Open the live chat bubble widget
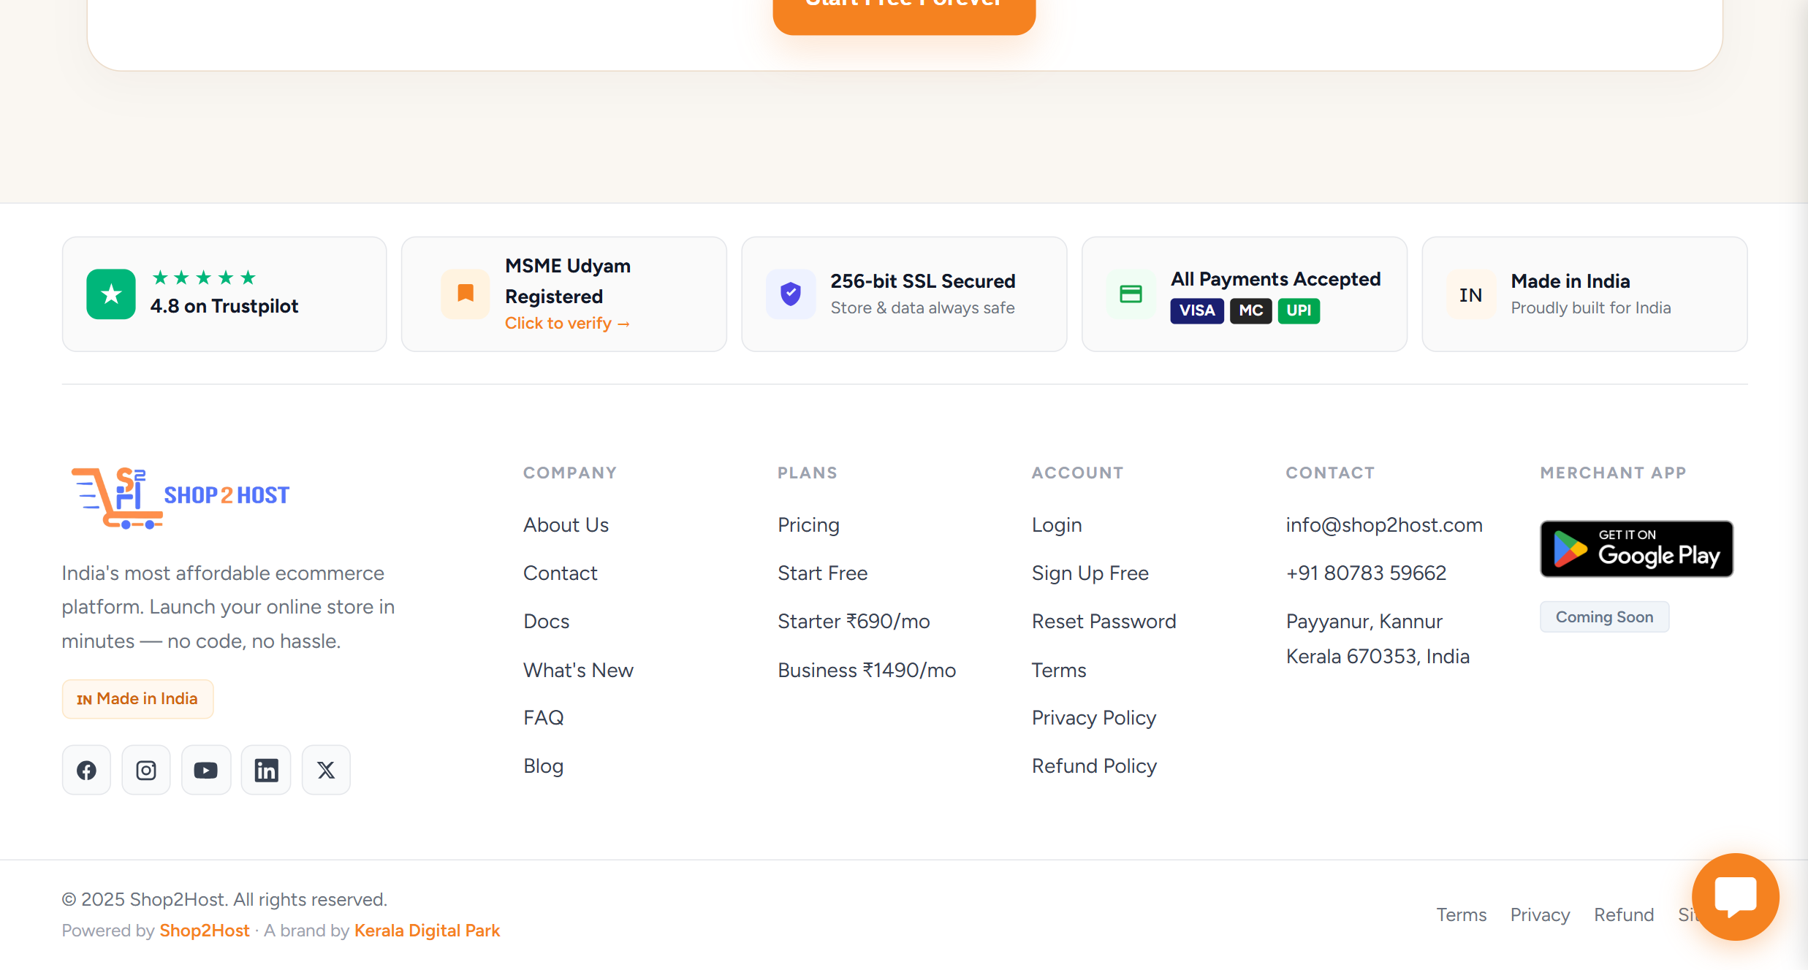 tap(1735, 897)
